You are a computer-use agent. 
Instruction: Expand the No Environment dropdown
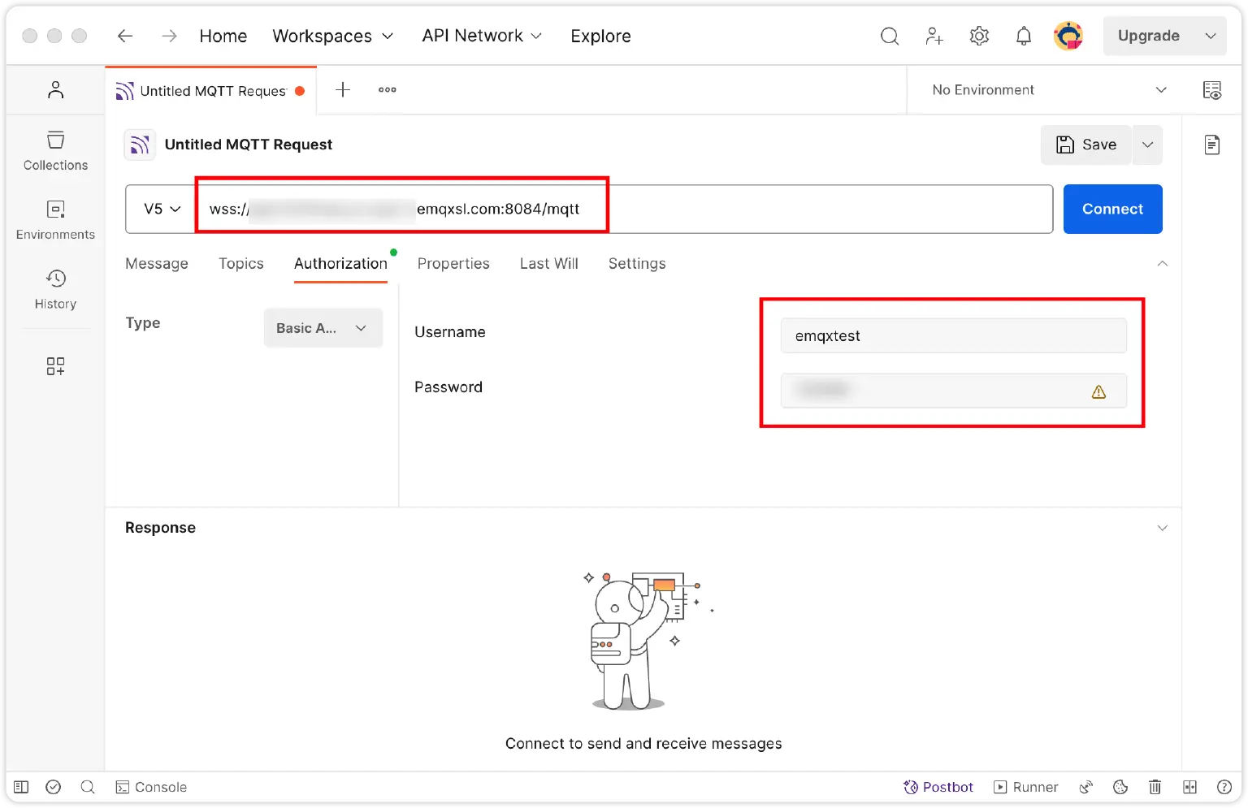[x=1046, y=89]
